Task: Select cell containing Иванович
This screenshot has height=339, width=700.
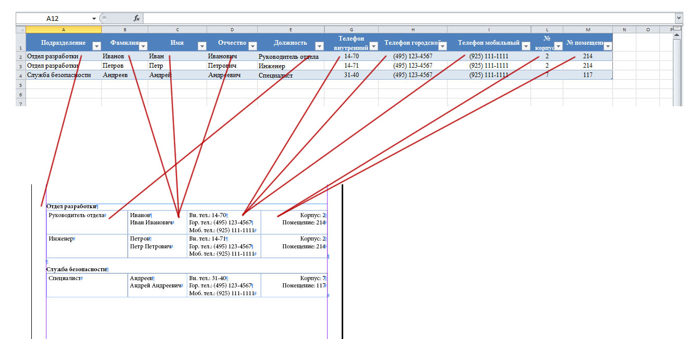Action: click(x=232, y=56)
